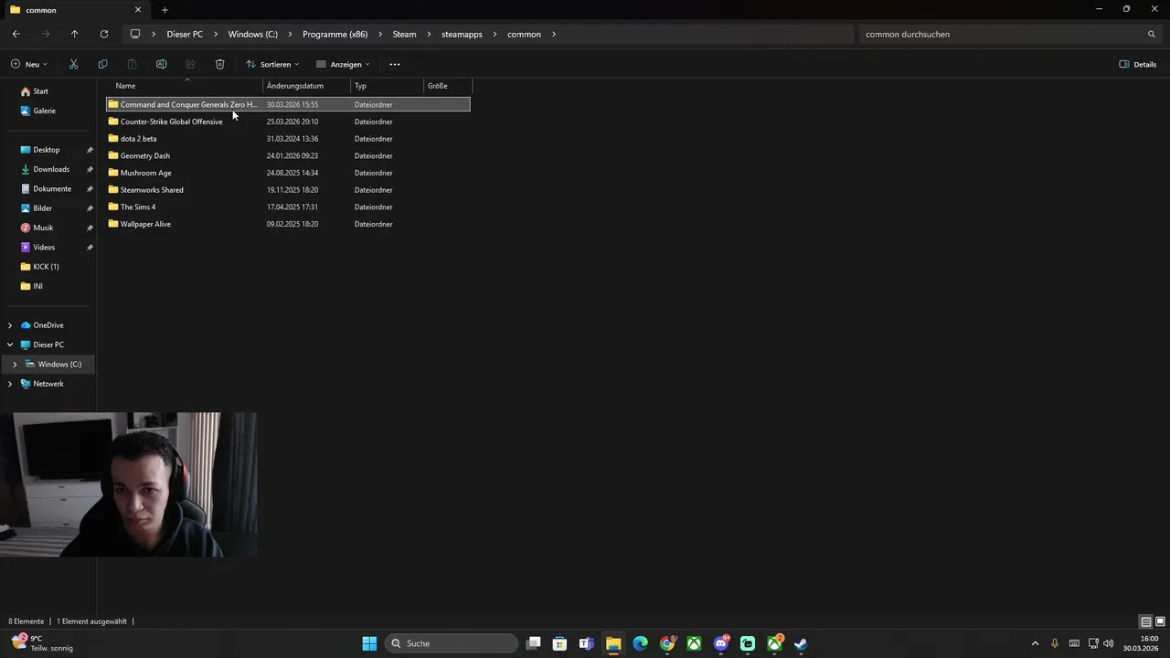Toggle the Details pane button
Viewport: 1170px width, 658px height.
point(1138,64)
